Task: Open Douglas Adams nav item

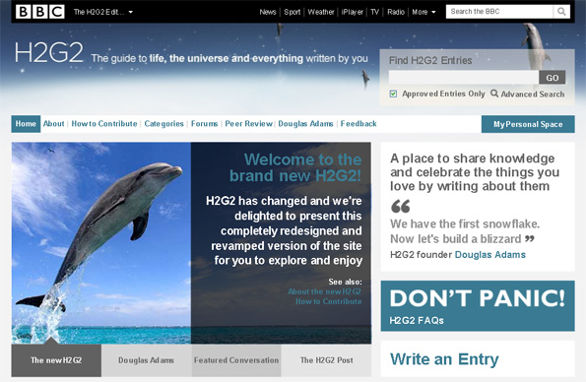Action: (305, 124)
